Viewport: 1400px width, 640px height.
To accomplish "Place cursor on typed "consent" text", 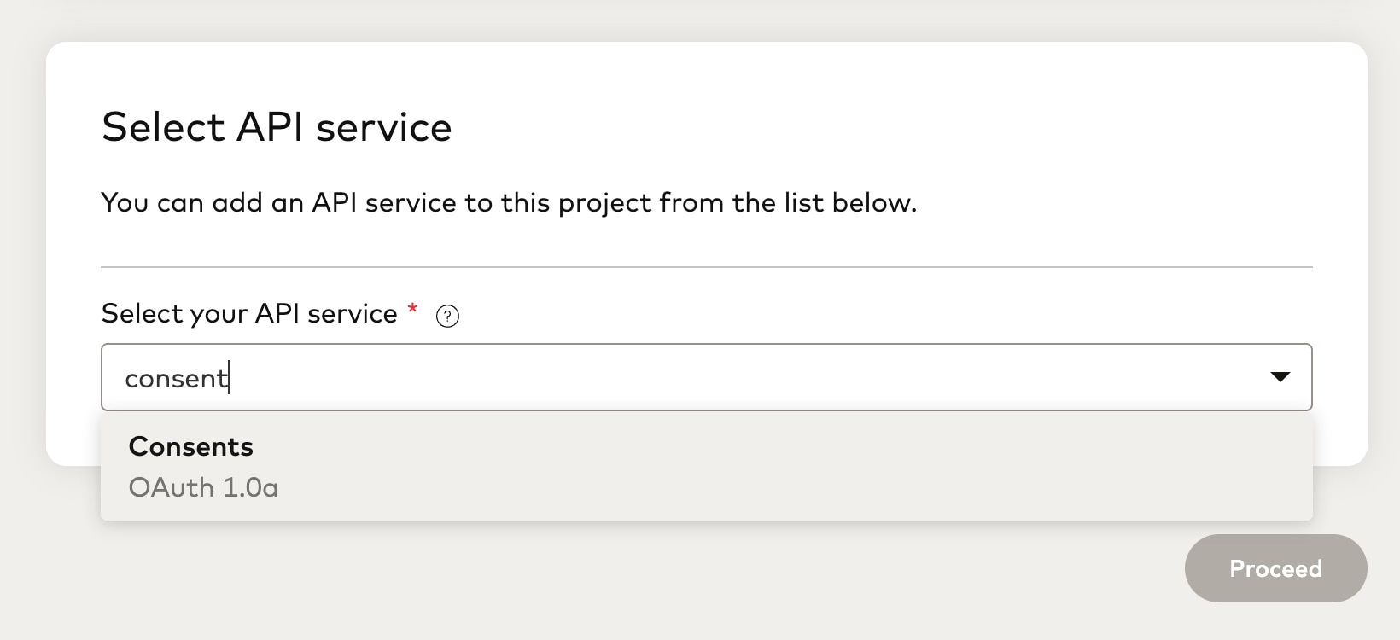I will 176,378.
